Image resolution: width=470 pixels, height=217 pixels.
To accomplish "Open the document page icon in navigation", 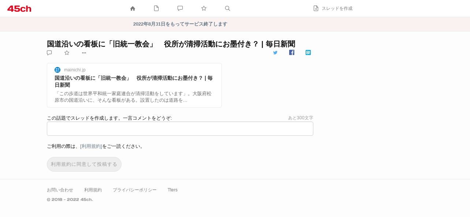I will coord(156,8).
